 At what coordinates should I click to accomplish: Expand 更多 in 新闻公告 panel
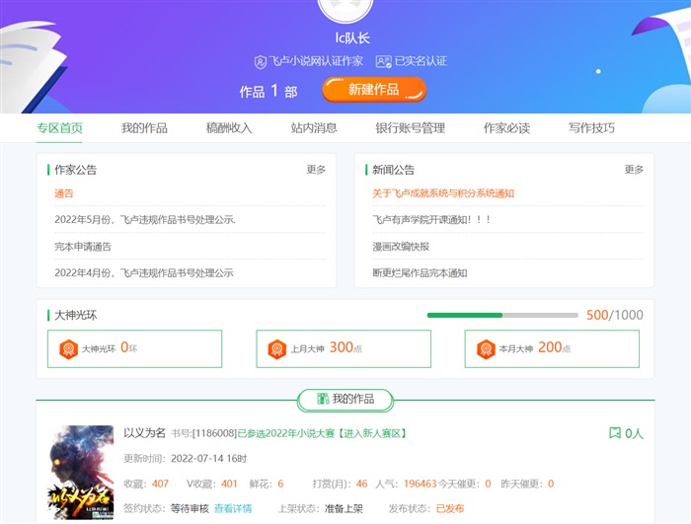tap(634, 170)
